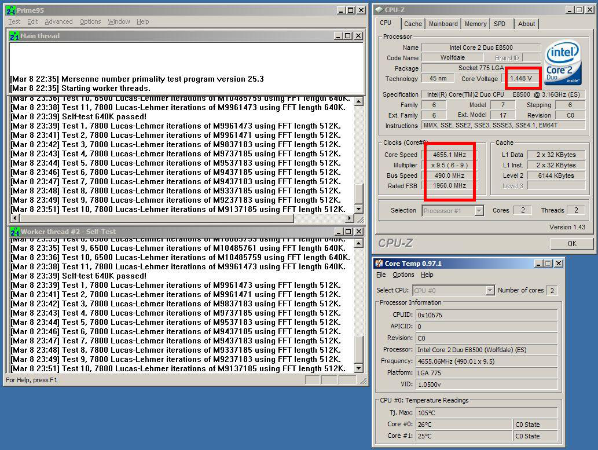Click the Starting worker threads line
Image resolution: width=598 pixels, height=450 pixels.
[x=80, y=89]
